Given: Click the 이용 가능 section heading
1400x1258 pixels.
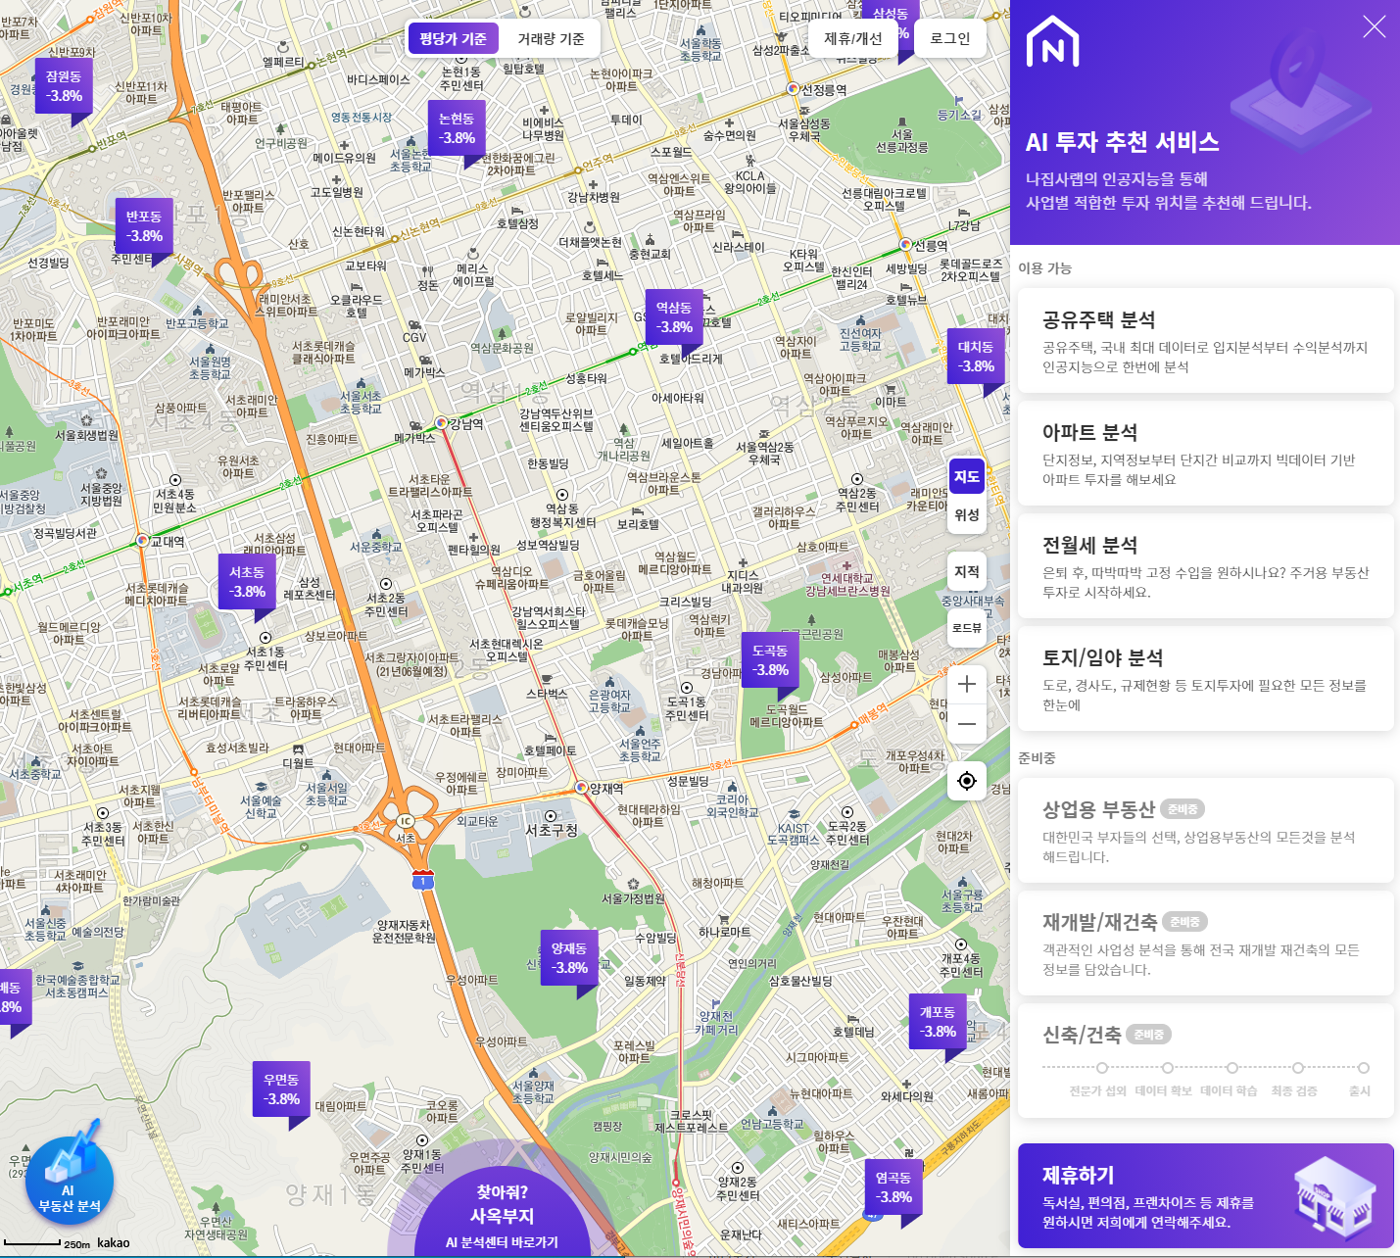Looking at the screenshot, I should [1044, 268].
